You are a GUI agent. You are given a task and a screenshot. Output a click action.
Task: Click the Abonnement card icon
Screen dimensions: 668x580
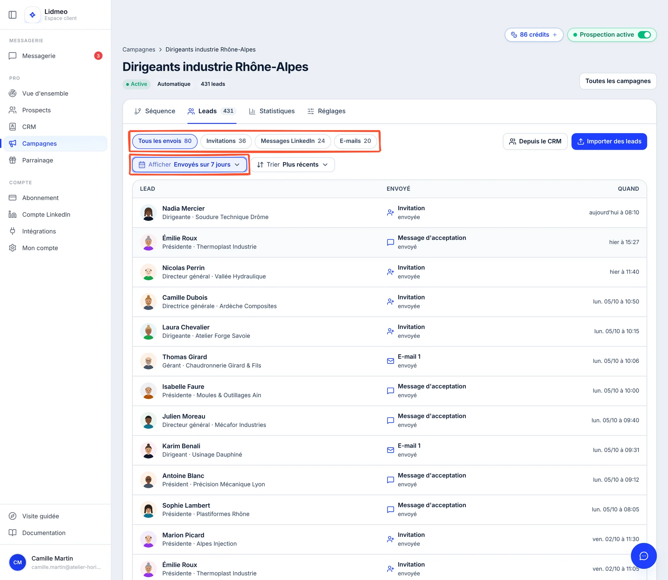(x=12, y=198)
